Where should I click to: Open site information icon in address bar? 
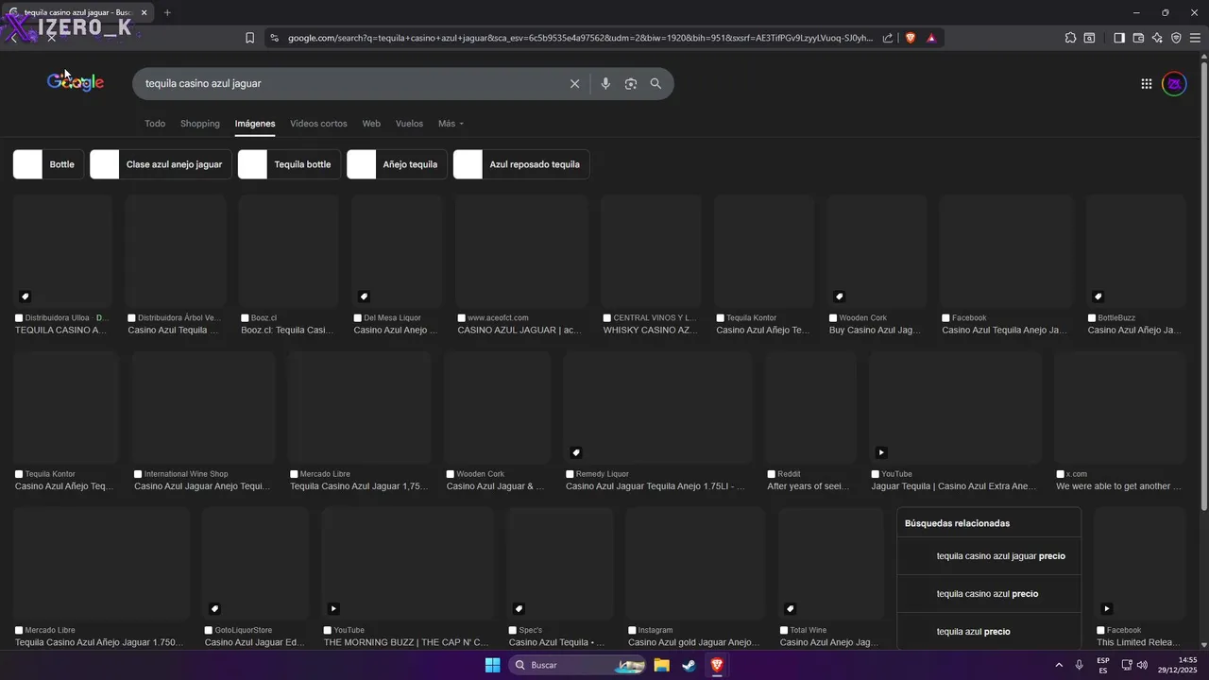tap(274, 38)
